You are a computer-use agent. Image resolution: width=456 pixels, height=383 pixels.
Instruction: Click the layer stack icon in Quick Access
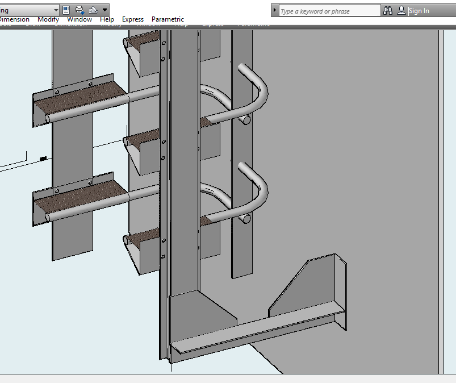click(x=94, y=10)
